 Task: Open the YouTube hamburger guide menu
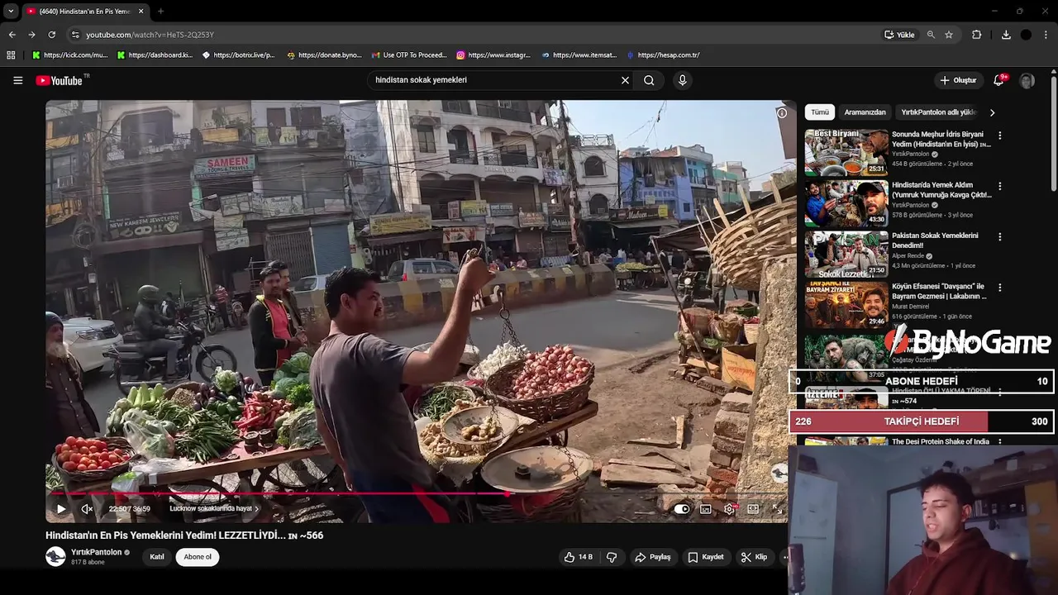pos(17,80)
